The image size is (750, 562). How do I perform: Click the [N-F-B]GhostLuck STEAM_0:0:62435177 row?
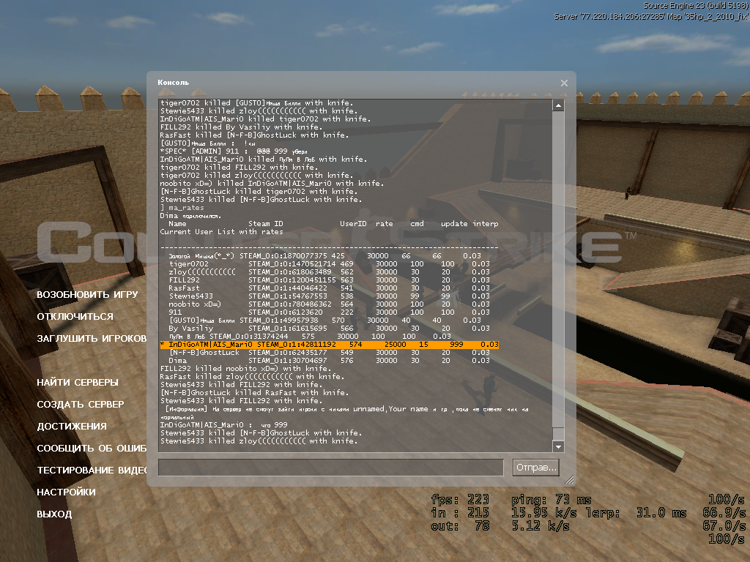[x=330, y=352]
